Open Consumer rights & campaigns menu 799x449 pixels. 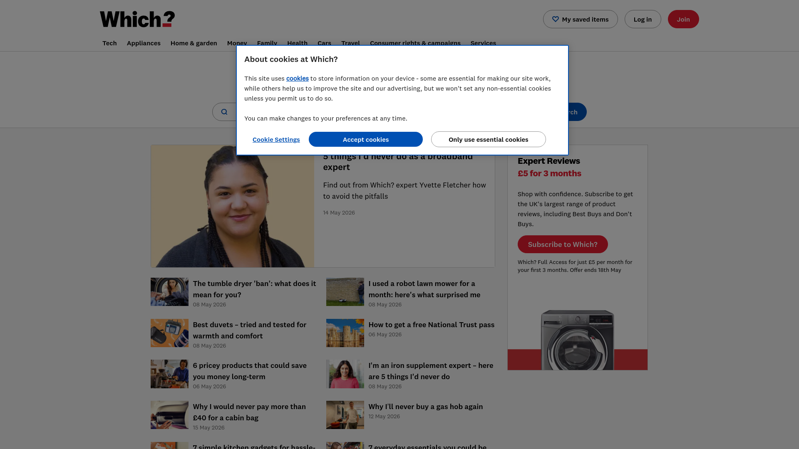(x=415, y=42)
